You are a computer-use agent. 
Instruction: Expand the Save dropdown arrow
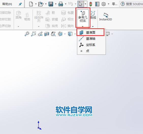click(56, 4)
